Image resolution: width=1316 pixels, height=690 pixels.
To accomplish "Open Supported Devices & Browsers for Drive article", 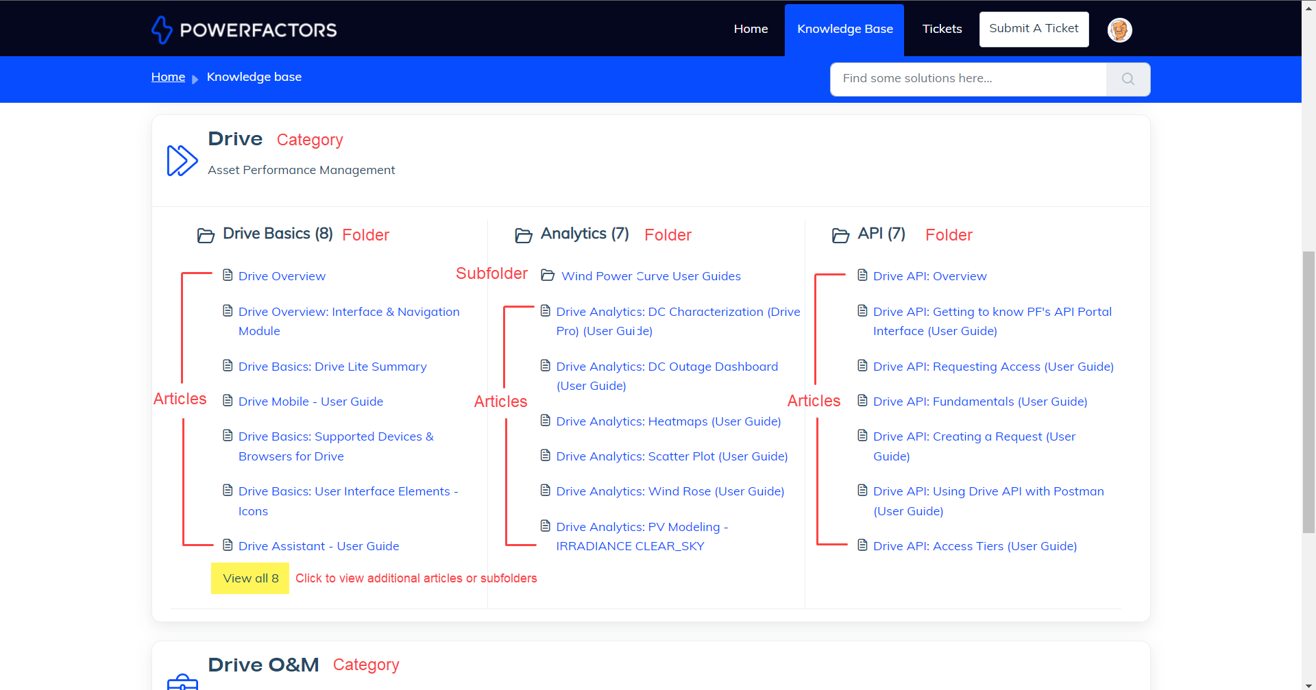I will pyautogui.click(x=336, y=446).
